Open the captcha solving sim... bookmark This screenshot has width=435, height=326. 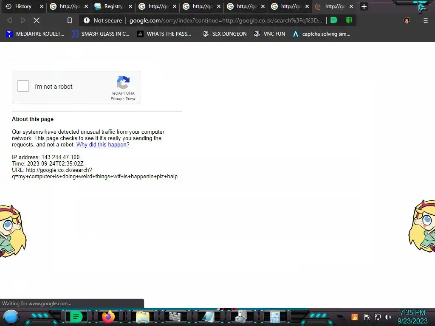coord(322,34)
